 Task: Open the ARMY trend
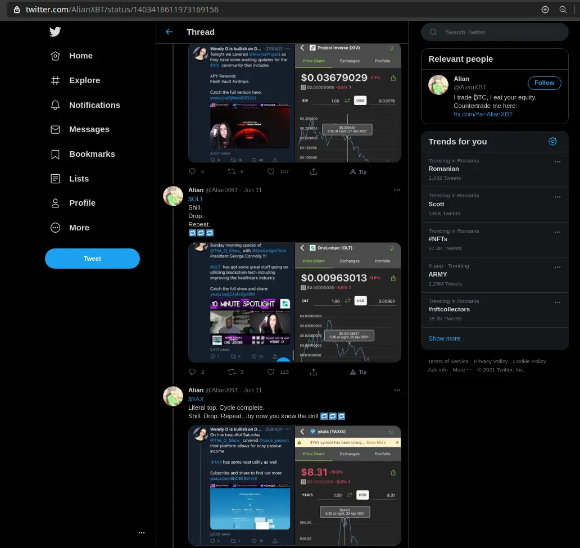494,275
